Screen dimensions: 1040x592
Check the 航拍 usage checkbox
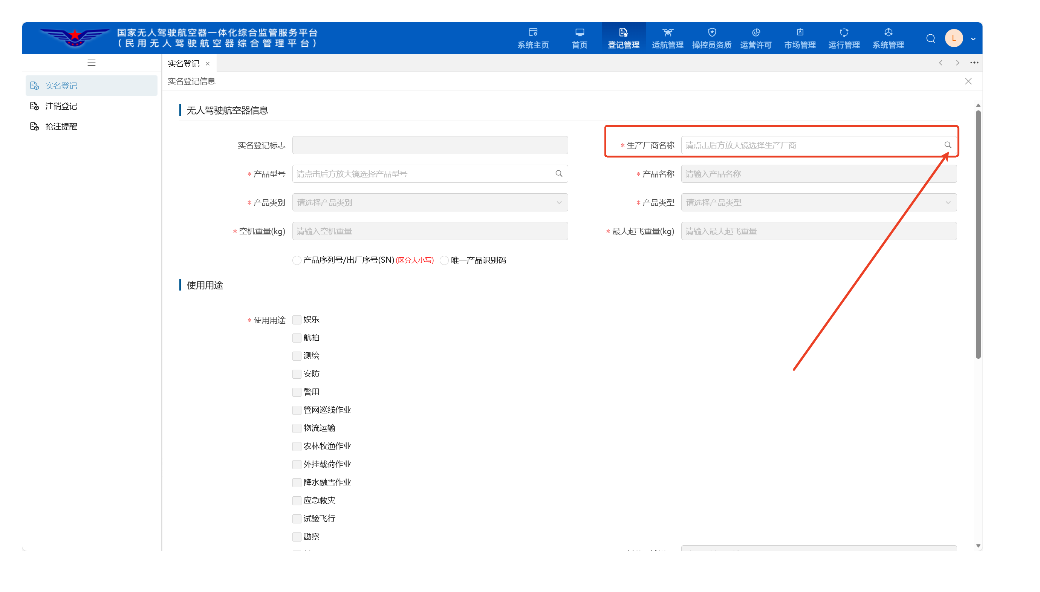297,338
